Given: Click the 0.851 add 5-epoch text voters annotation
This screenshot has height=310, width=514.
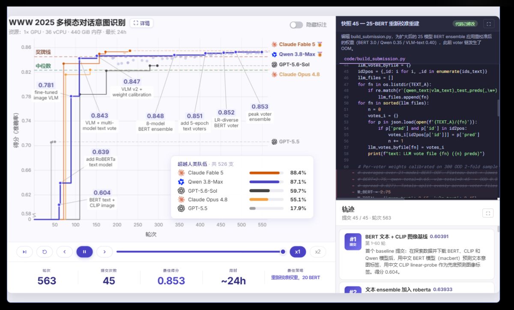Looking at the screenshot, I should pos(194,122).
